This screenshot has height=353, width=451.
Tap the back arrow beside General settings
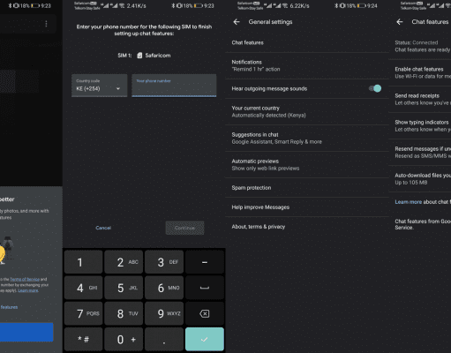click(237, 22)
